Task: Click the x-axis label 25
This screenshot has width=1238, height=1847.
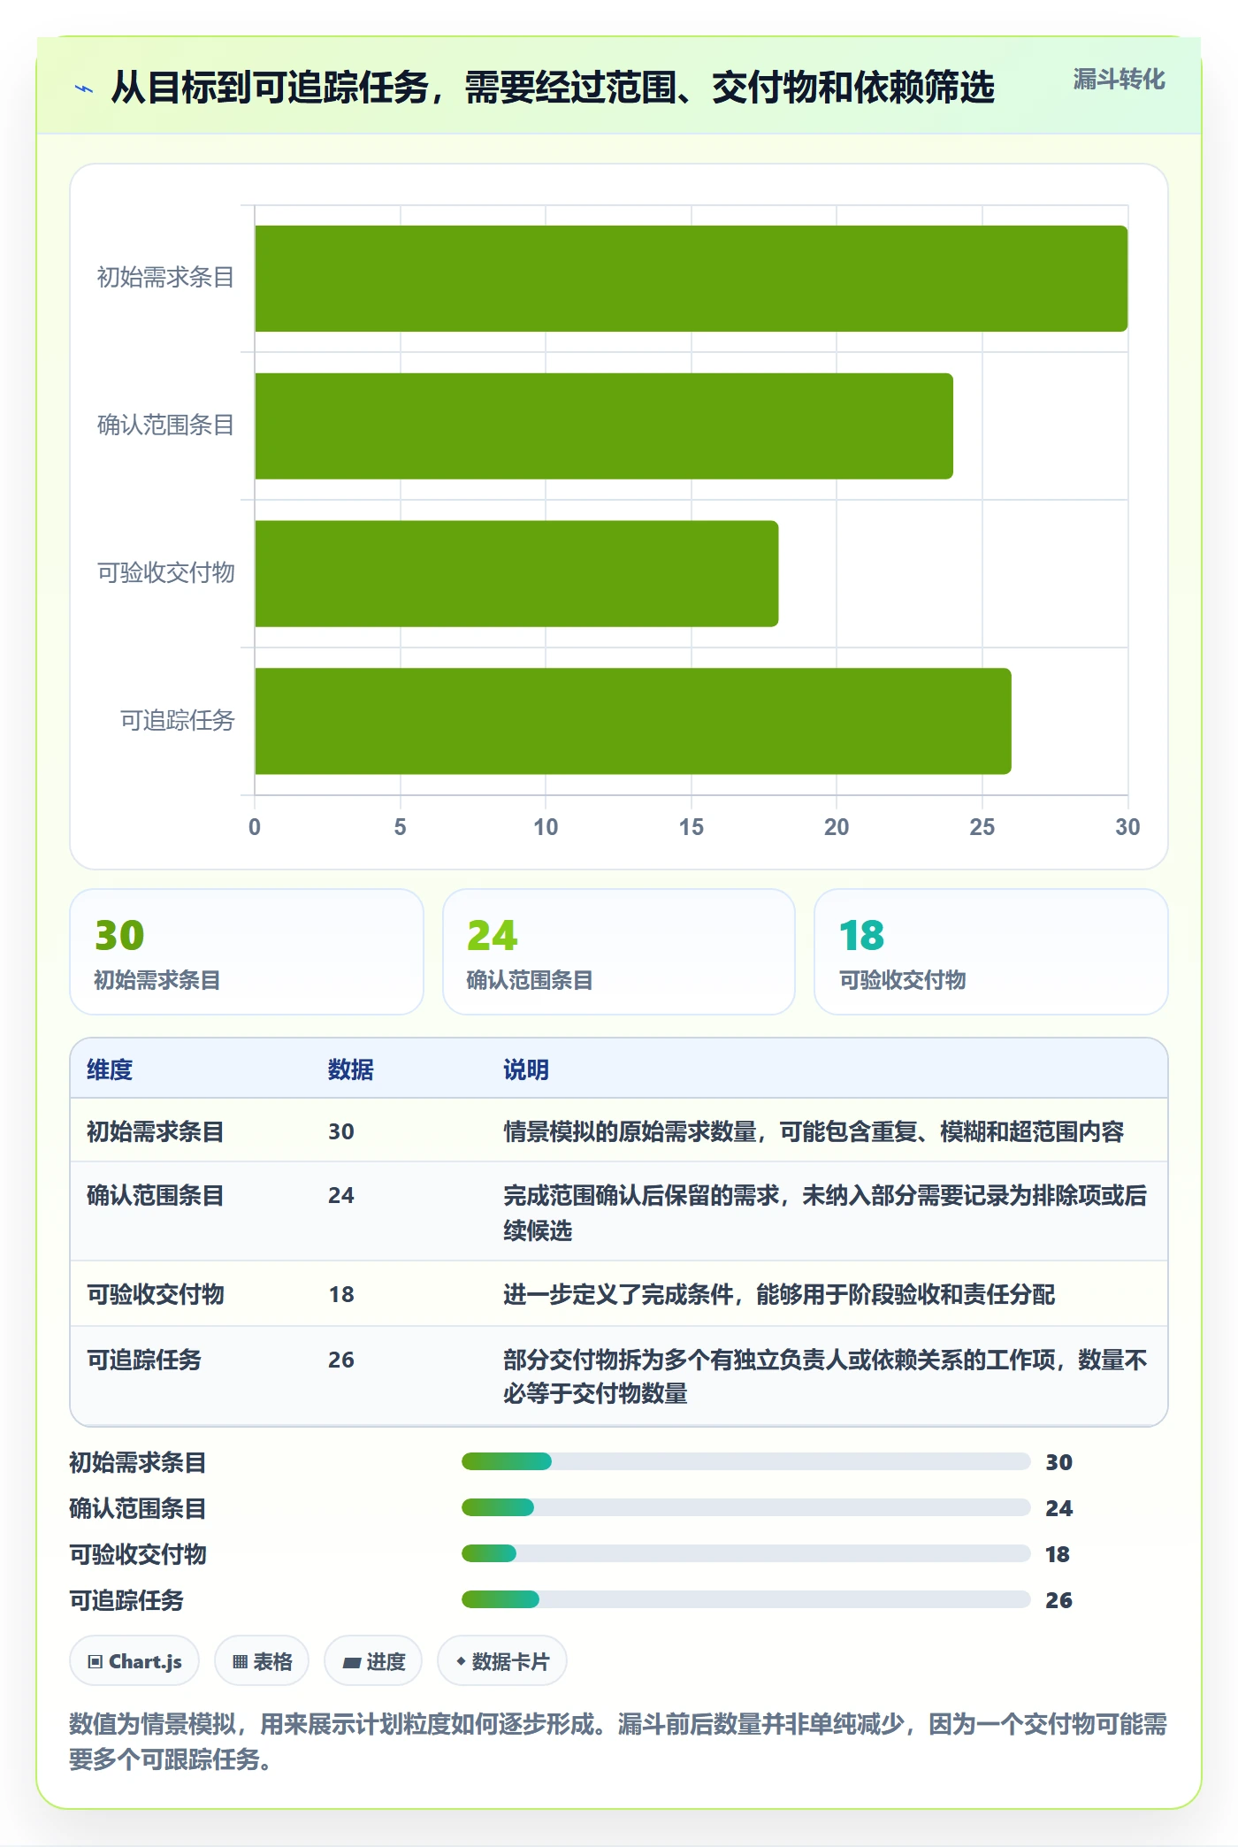Action: (982, 827)
